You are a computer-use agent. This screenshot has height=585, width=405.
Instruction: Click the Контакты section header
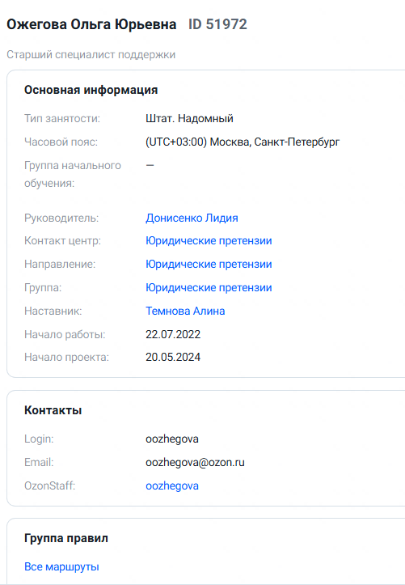click(x=53, y=410)
